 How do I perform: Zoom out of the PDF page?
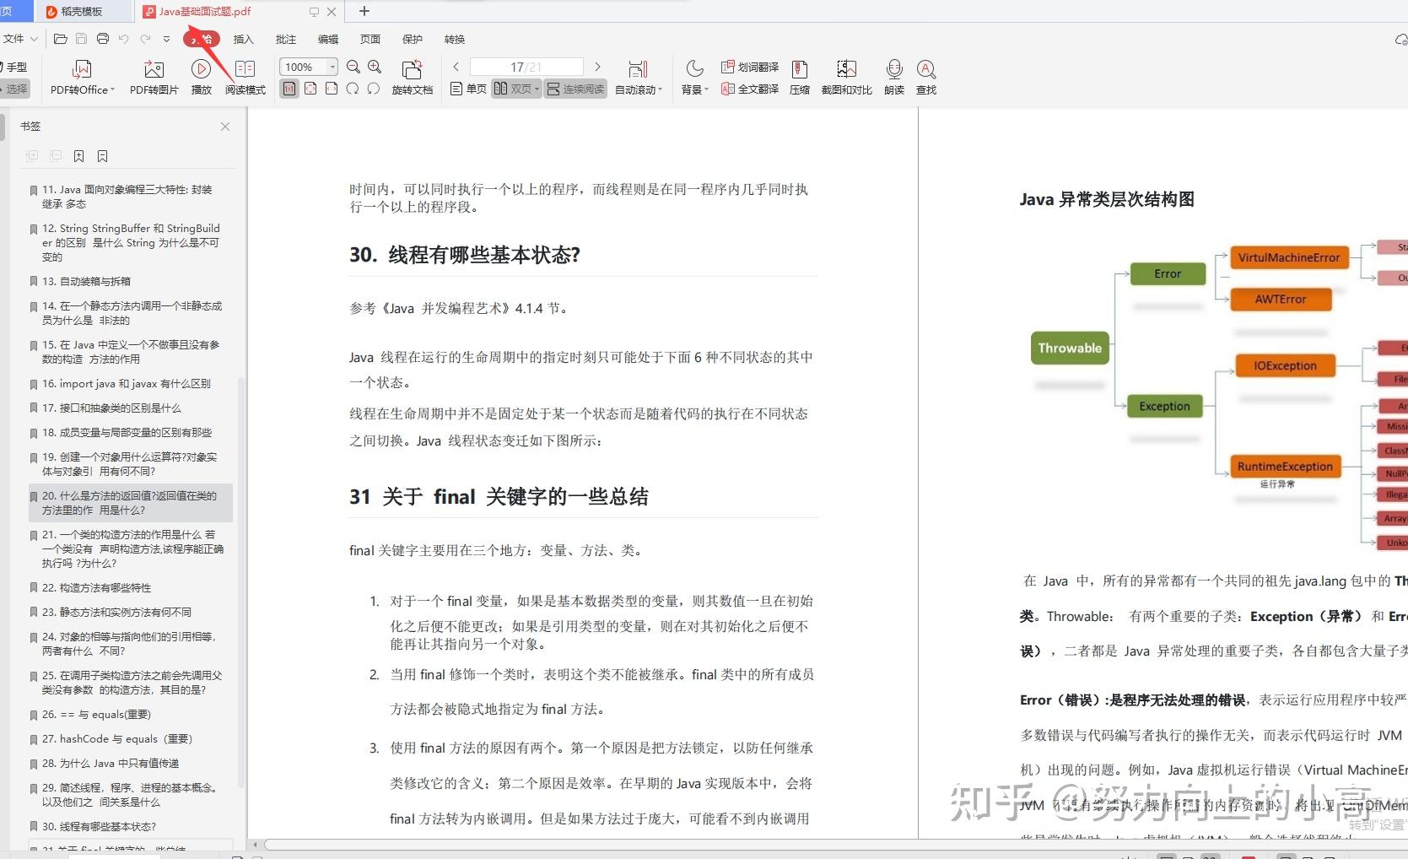[353, 67]
